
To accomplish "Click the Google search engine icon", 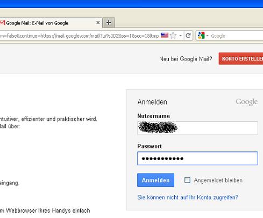I will point(201,35).
